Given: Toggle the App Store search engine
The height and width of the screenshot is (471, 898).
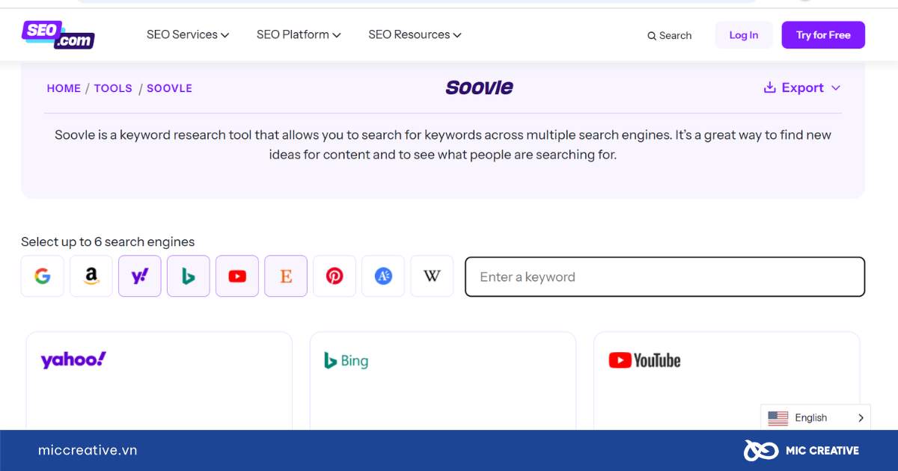Looking at the screenshot, I should (383, 276).
